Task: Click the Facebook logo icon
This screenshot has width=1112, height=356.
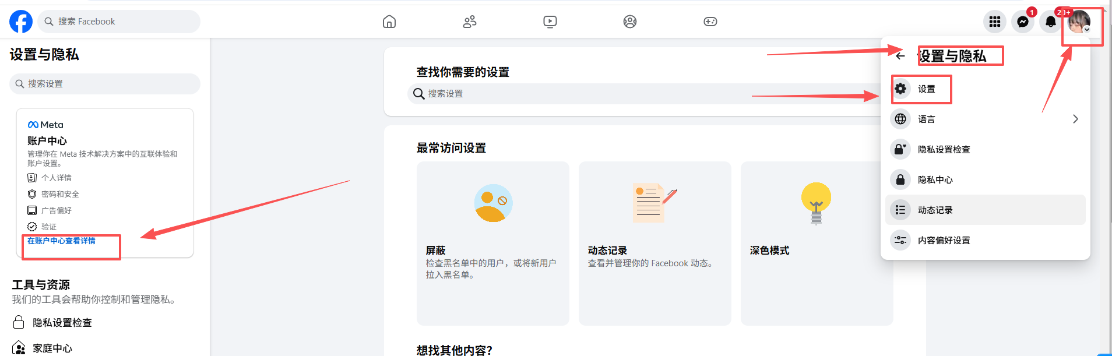Action: [x=21, y=22]
